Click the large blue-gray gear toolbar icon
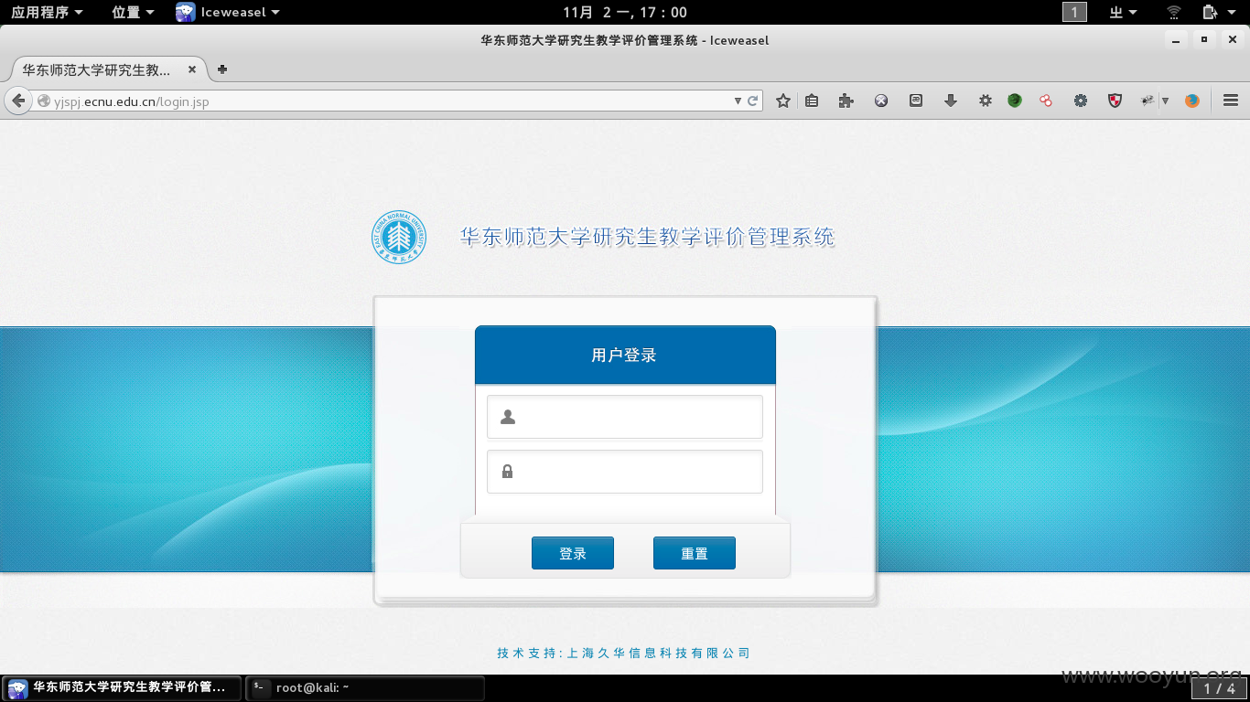 click(x=1081, y=101)
